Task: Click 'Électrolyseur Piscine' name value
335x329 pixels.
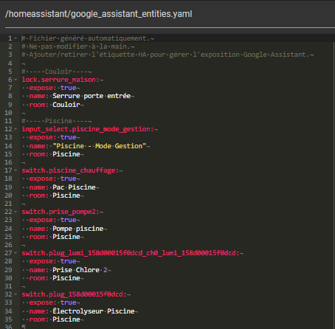Action: coord(94,311)
